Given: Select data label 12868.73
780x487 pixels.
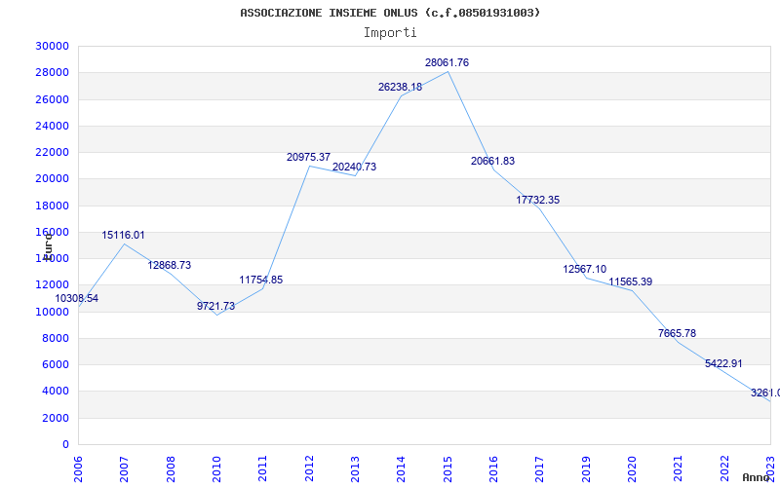Looking at the screenshot, I should (x=169, y=265).
